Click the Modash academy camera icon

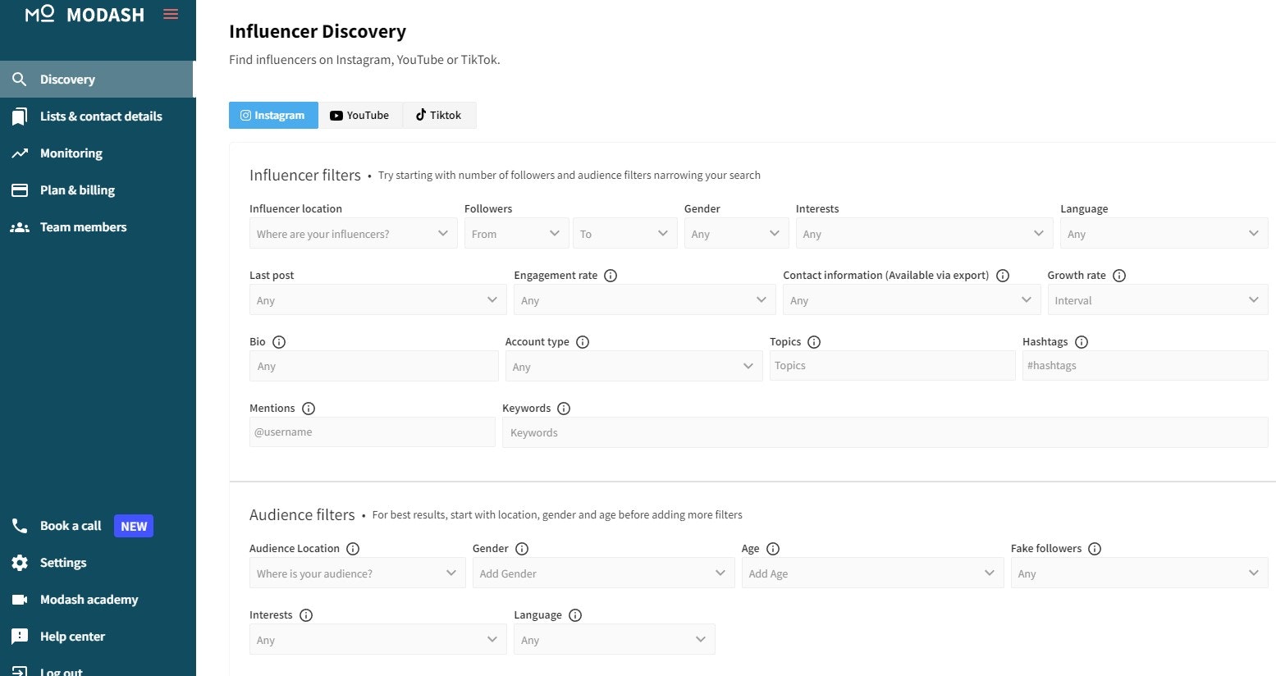coord(21,599)
